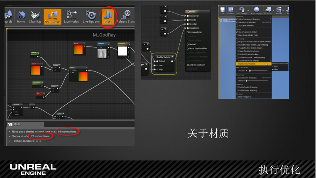Uncheck Allow Translucent Selection
This screenshot has height=178, width=316.
(237, 19)
